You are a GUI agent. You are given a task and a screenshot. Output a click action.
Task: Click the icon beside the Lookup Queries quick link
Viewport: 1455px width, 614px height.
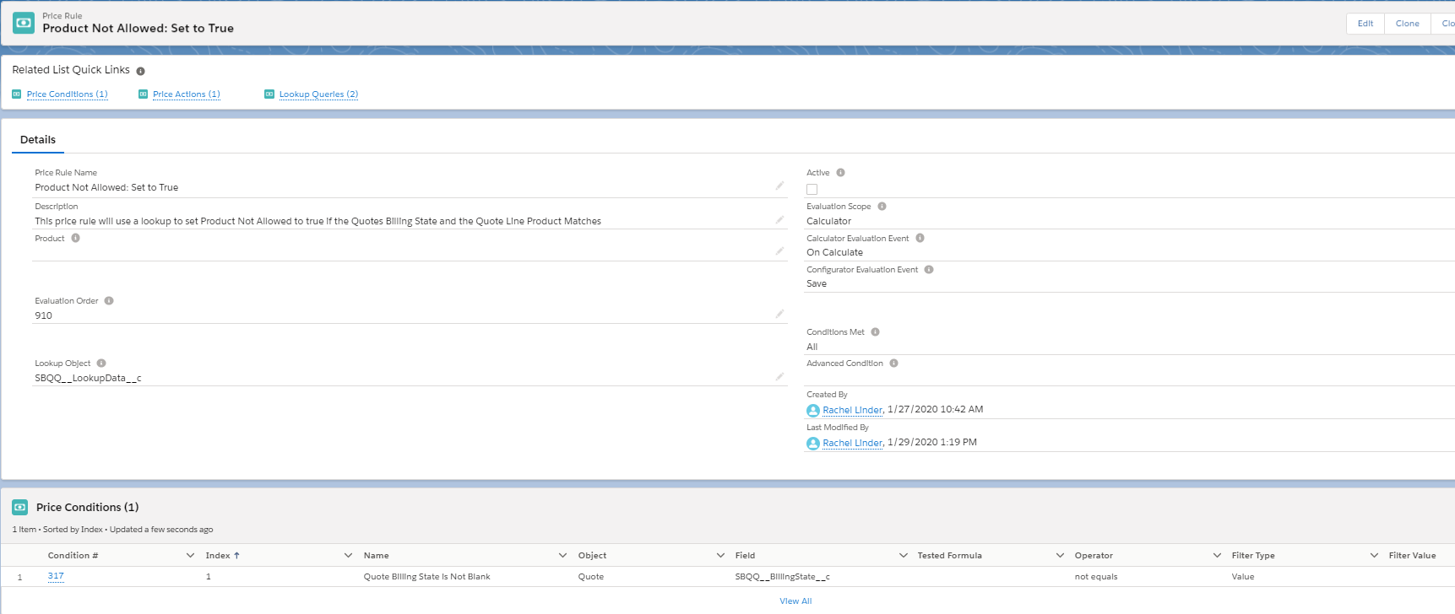point(269,94)
